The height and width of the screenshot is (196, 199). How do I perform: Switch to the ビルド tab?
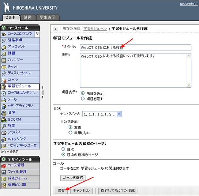tap(11, 17)
